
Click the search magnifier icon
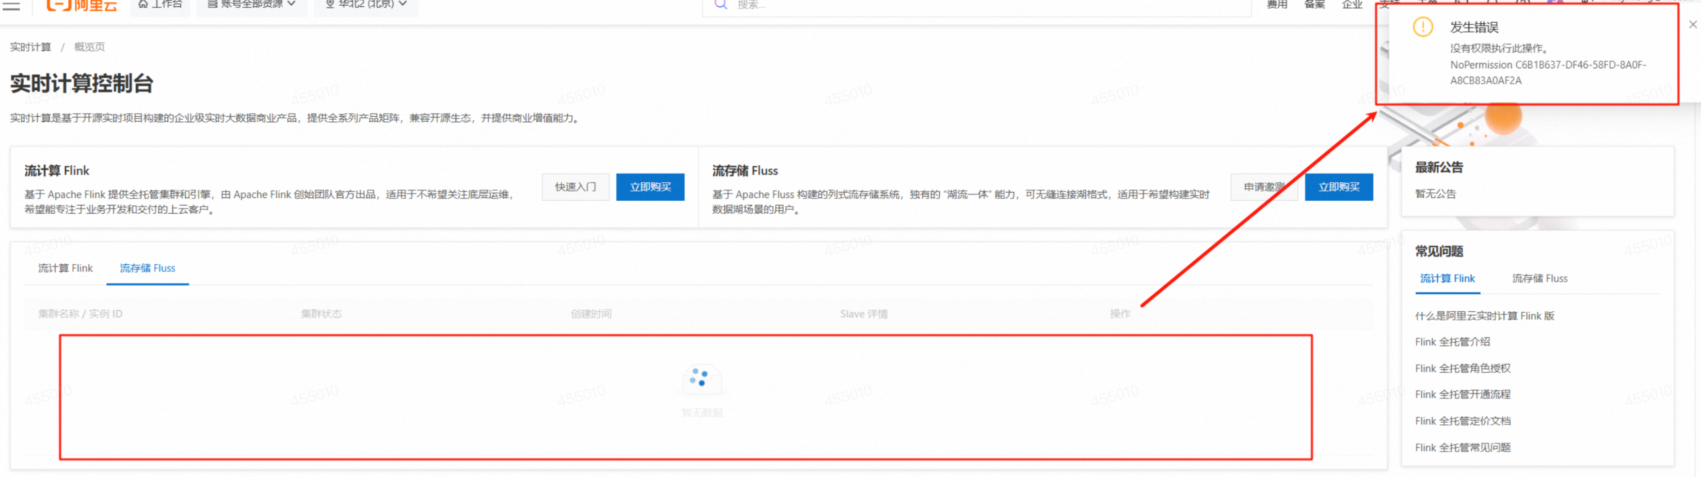[x=721, y=5]
